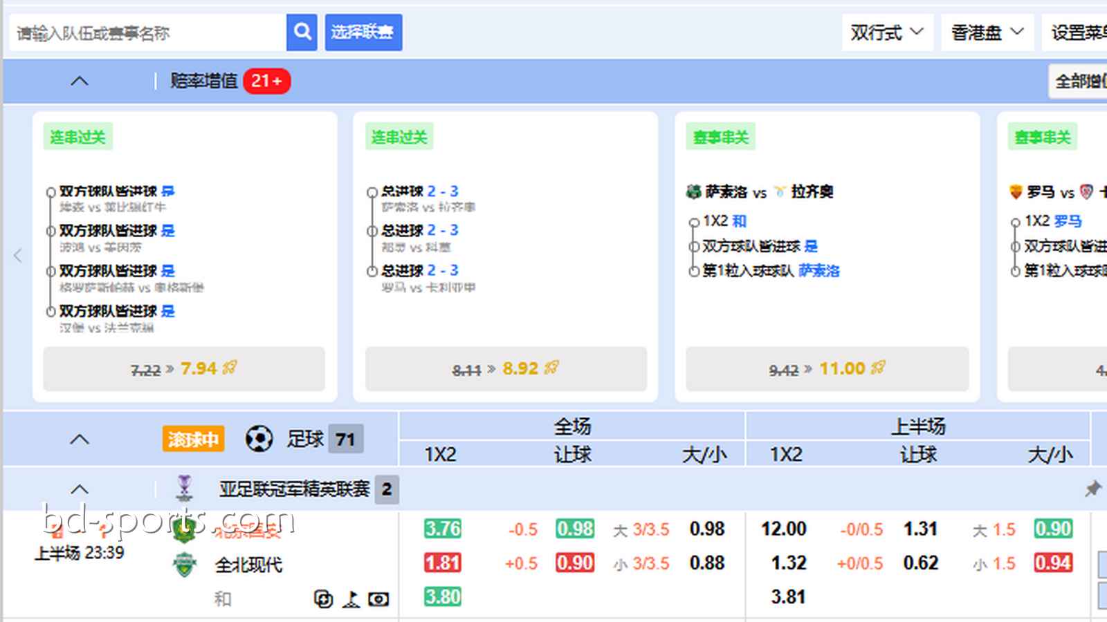This screenshot has width=1107, height=622.
Task: Bet the boosted 8.92 parlay
Action: tap(506, 368)
